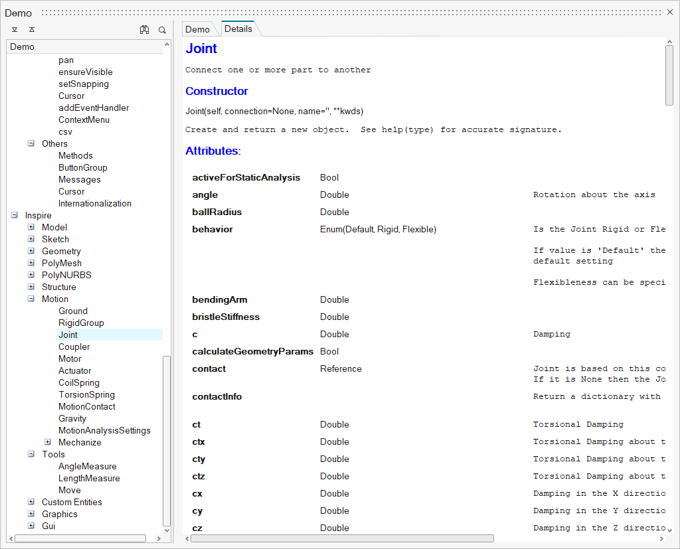Click the magnifier search icon
Image resolution: width=680 pixels, height=549 pixels.
pyautogui.click(x=162, y=29)
